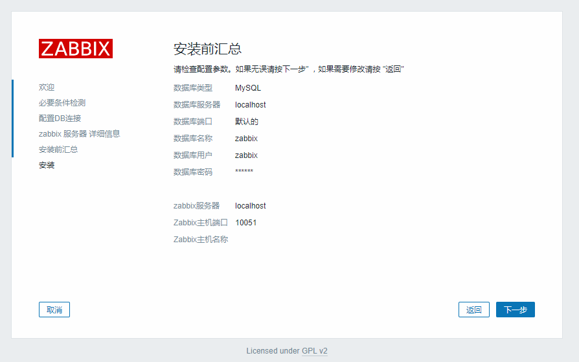Click the 数据库服务器 label
The image size is (579, 362).
197,105
